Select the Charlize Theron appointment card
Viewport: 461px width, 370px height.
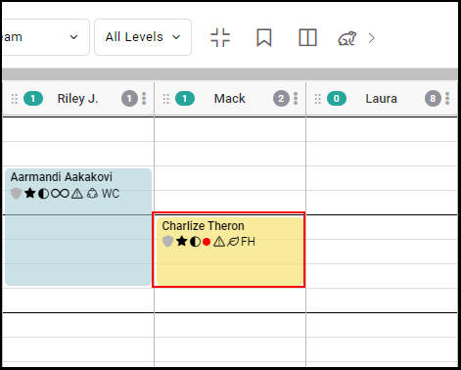pyautogui.click(x=230, y=251)
